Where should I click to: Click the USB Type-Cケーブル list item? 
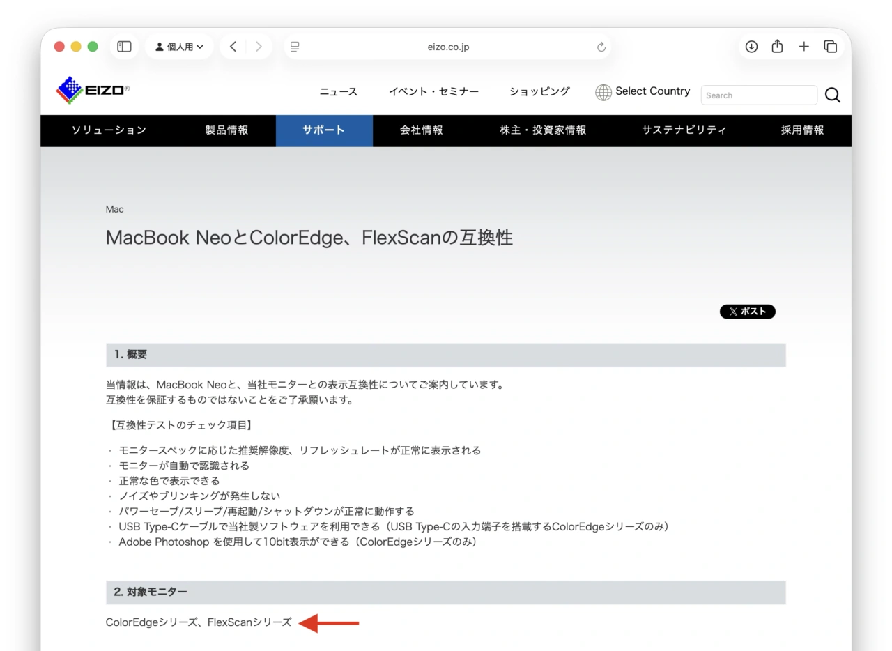(x=394, y=527)
